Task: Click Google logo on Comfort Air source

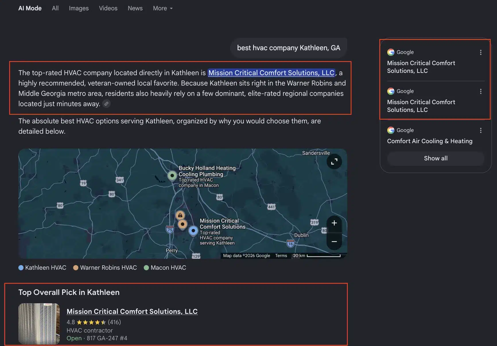Action: (391, 130)
